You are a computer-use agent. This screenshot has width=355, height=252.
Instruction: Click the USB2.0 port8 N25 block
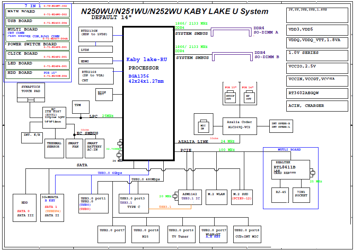pyautogui.click(x=145, y=234)
